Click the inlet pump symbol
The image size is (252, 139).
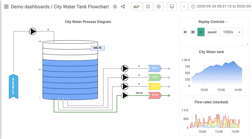pyautogui.click(x=33, y=31)
